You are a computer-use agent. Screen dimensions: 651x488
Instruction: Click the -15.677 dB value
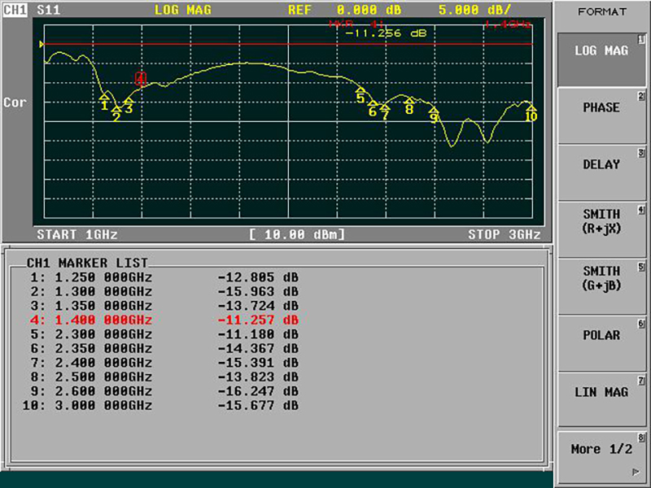258,405
